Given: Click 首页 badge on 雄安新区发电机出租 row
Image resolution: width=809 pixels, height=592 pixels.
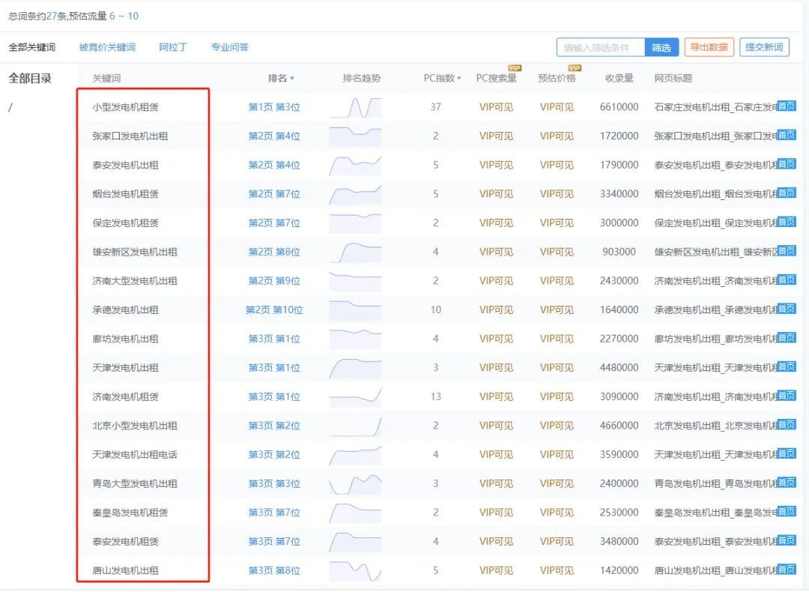Looking at the screenshot, I should coord(786,250).
